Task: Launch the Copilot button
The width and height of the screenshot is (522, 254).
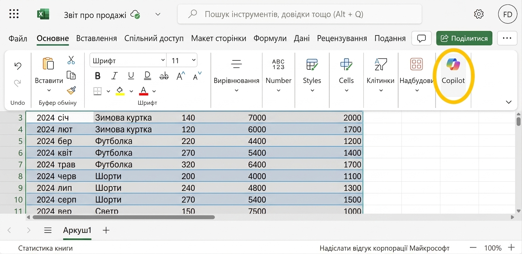Action: [x=453, y=75]
